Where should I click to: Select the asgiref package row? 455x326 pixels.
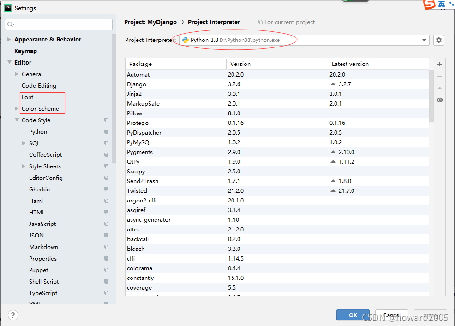coord(277,210)
